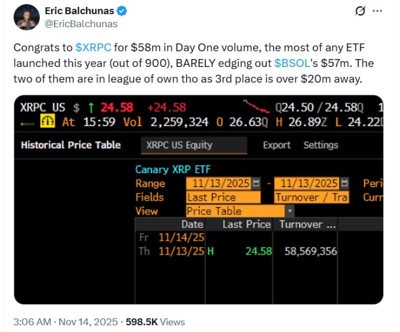The height and width of the screenshot is (332, 400).
Task: Click Eric Balchunas's profile avatar
Action: tap(27, 17)
